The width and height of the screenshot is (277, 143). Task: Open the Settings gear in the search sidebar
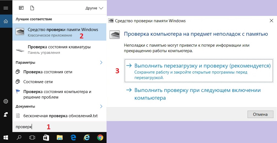coord(6,101)
